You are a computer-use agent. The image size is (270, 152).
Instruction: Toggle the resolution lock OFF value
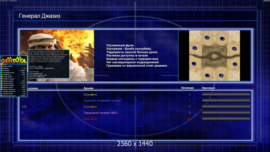point(24,72)
